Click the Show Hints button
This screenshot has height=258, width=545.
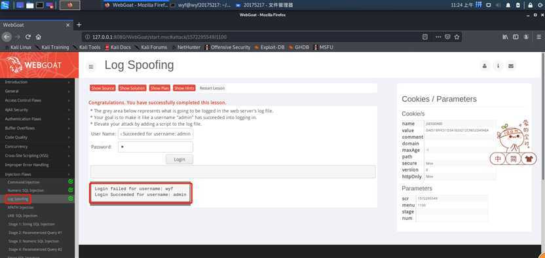coord(184,88)
